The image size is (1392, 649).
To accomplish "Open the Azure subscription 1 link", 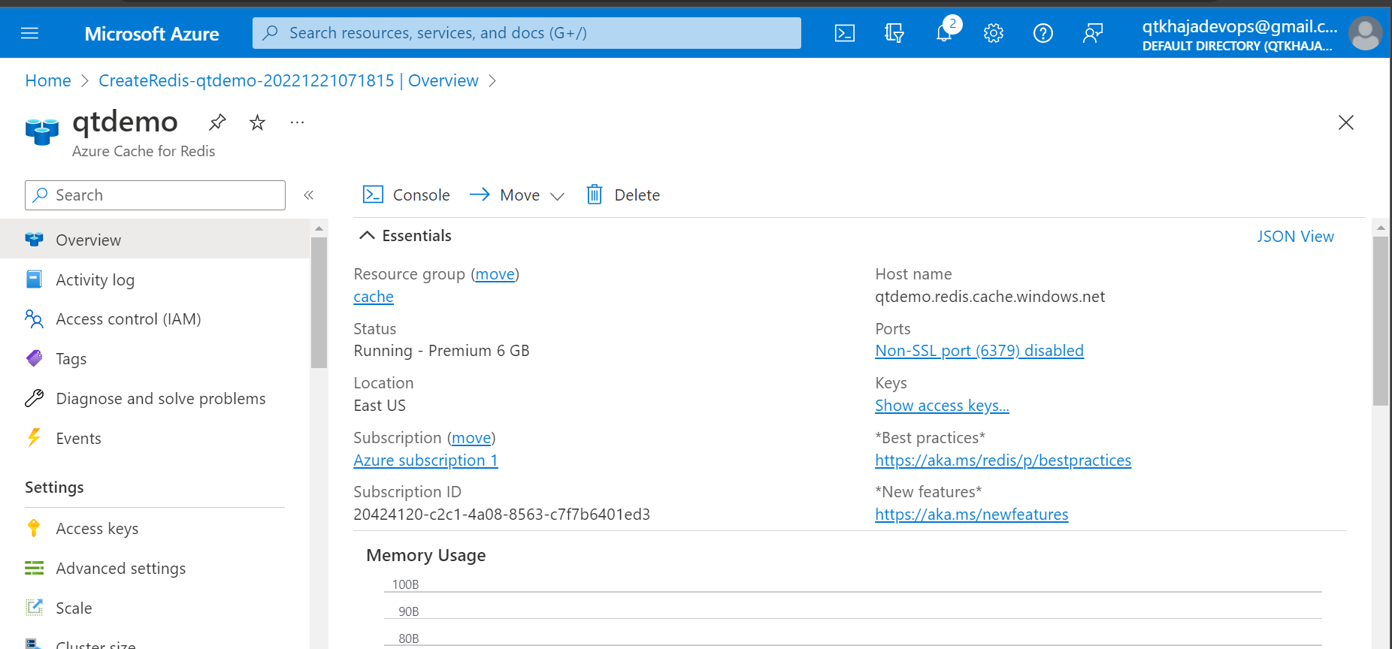I will click(x=425, y=460).
